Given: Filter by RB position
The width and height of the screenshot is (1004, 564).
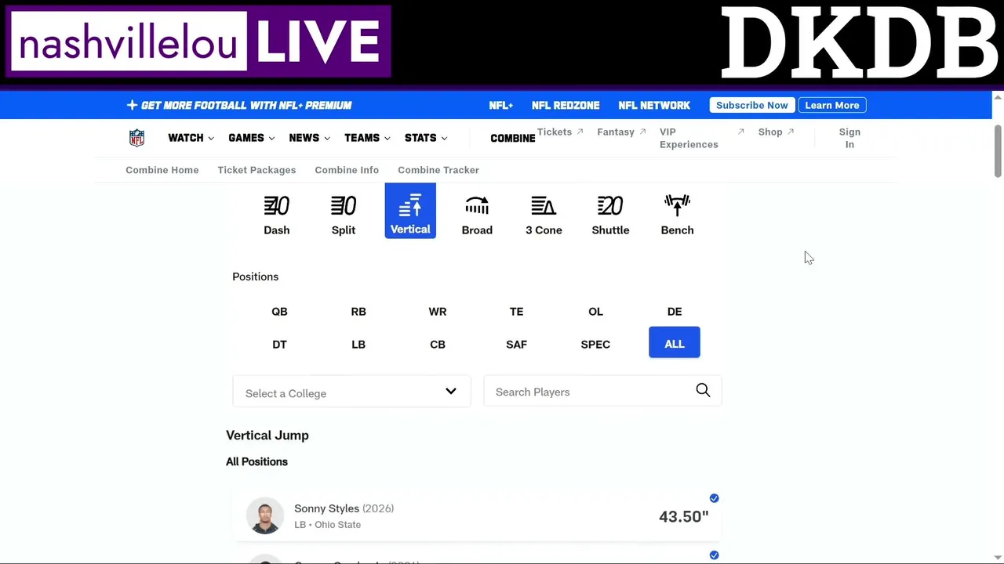Looking at the screenshot, I should coord(358,312).
